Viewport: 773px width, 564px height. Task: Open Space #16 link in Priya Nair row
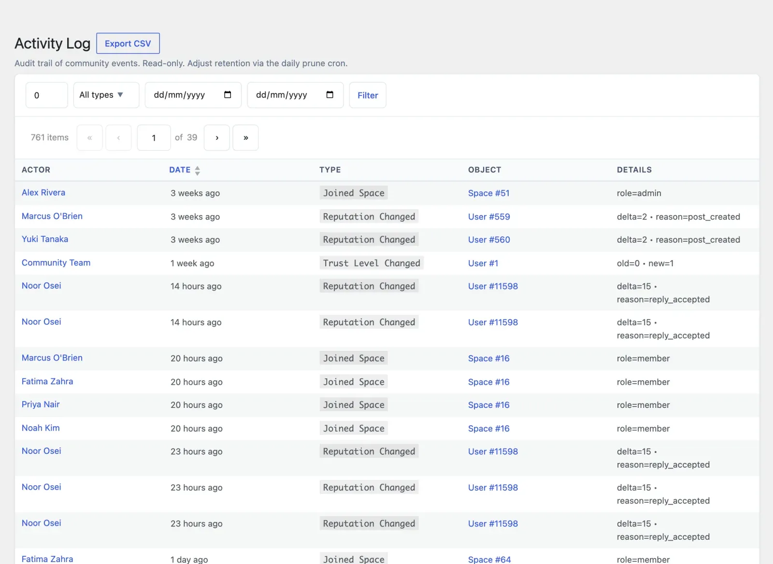(x=488, y=405)
